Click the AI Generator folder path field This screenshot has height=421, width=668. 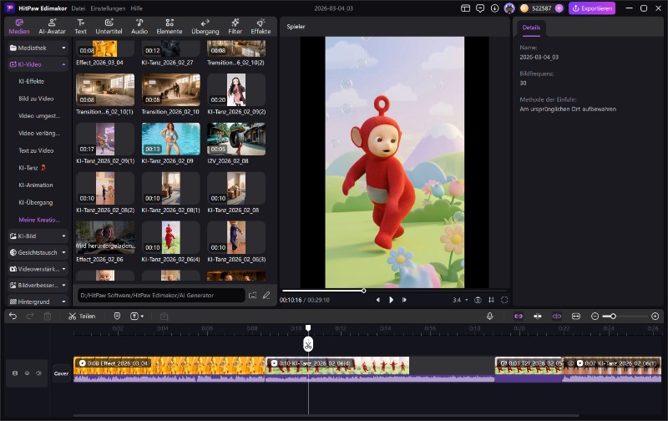click(161, 295)
